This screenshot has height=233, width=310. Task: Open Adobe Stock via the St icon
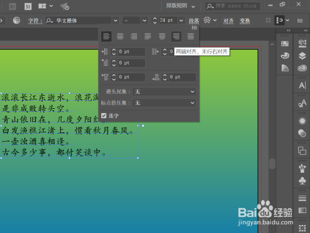28,6
